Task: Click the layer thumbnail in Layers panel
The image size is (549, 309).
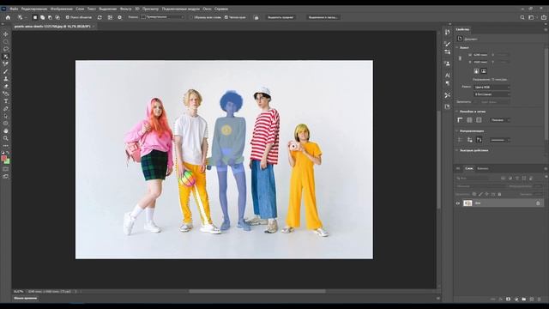Action: coord(468,203)
